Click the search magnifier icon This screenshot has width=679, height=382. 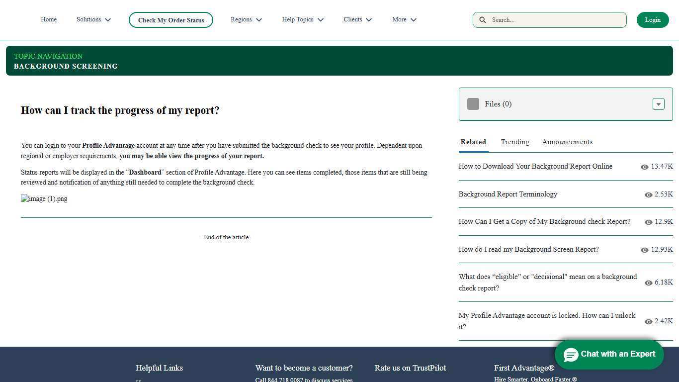(x=482, y=20)
